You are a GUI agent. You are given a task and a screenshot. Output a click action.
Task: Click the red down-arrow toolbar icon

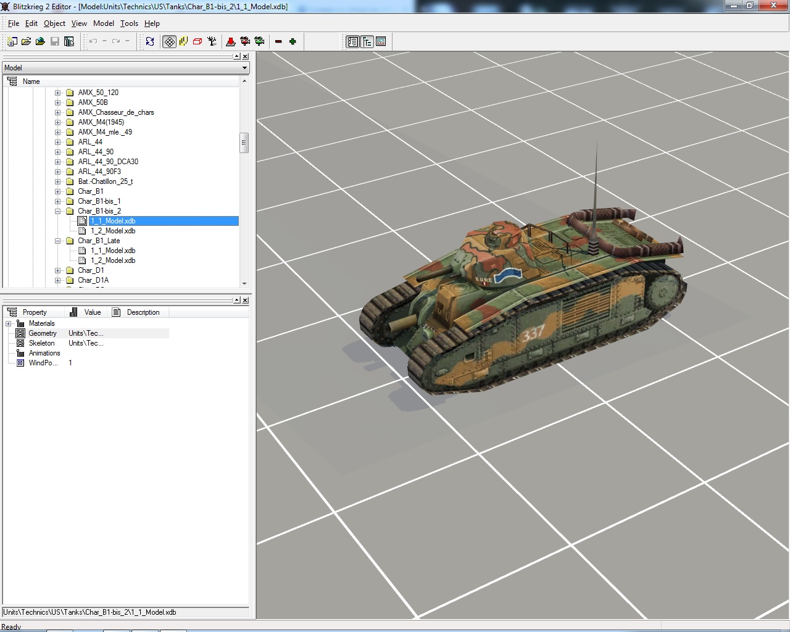[231, 41]
